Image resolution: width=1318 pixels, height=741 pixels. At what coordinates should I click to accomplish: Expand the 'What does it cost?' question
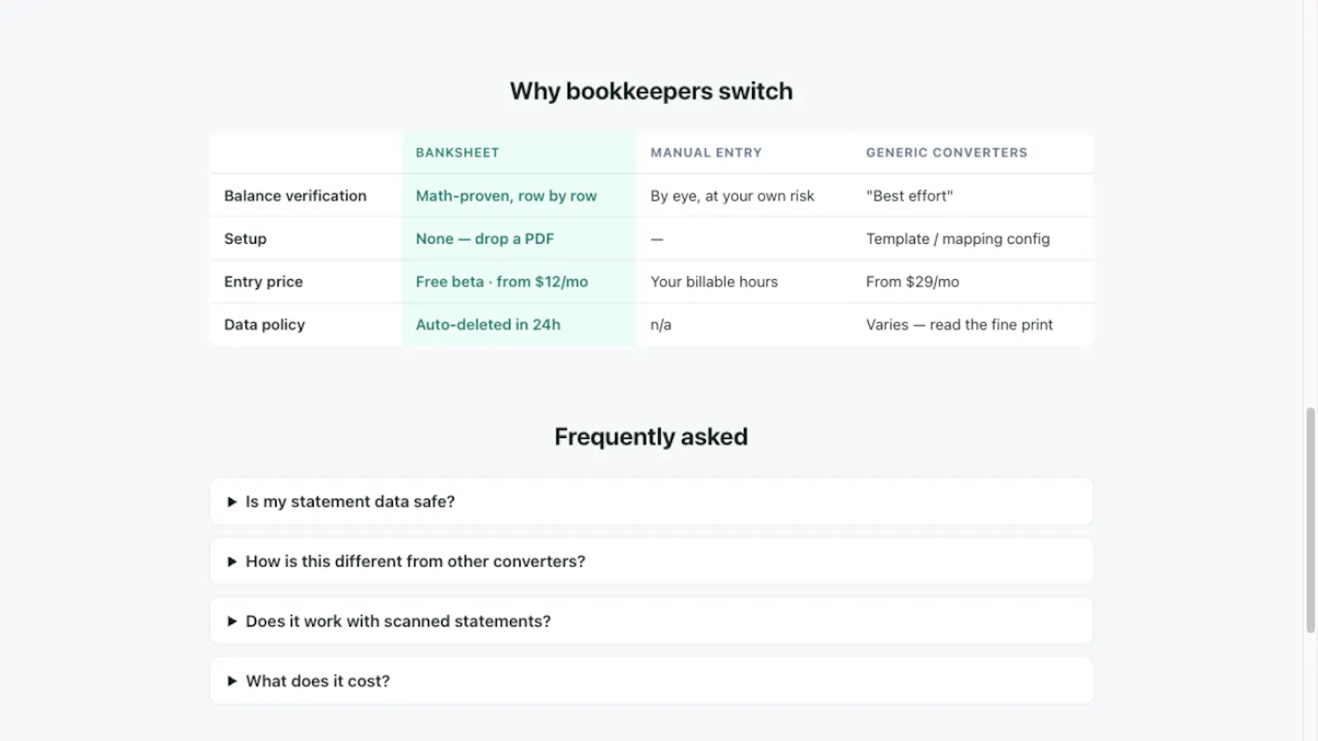(651, 681)
